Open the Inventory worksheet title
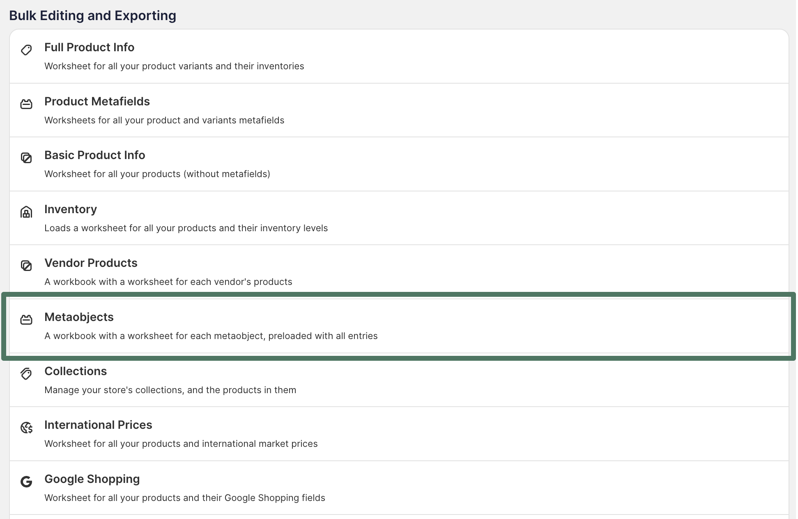798x519 pixels. coord(71,209)
